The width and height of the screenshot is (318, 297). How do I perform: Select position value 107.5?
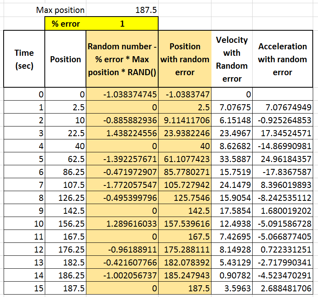65,185
